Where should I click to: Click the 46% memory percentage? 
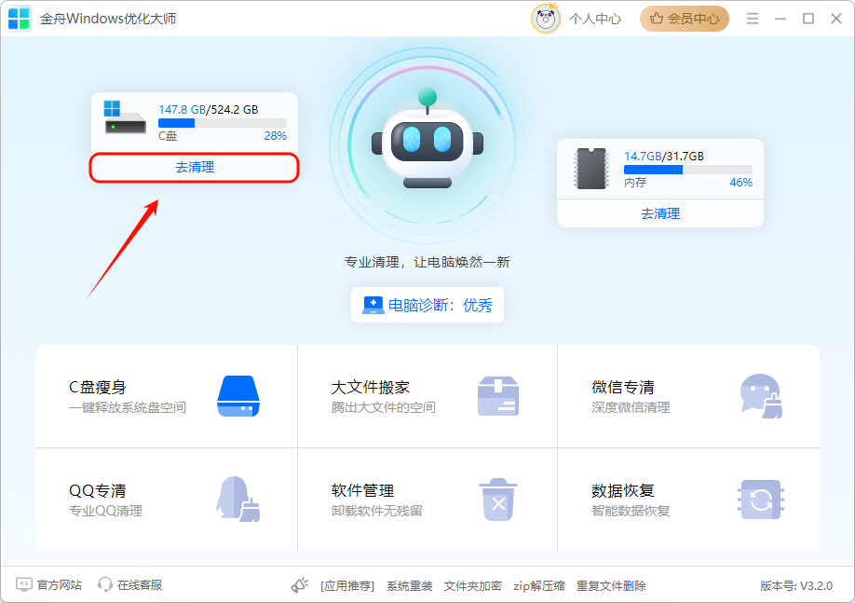[x=741, y=183]
